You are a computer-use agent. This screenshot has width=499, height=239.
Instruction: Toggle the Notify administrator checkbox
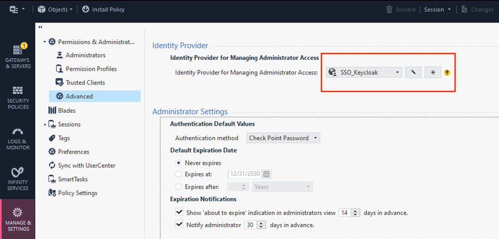[x=179, y=225]
